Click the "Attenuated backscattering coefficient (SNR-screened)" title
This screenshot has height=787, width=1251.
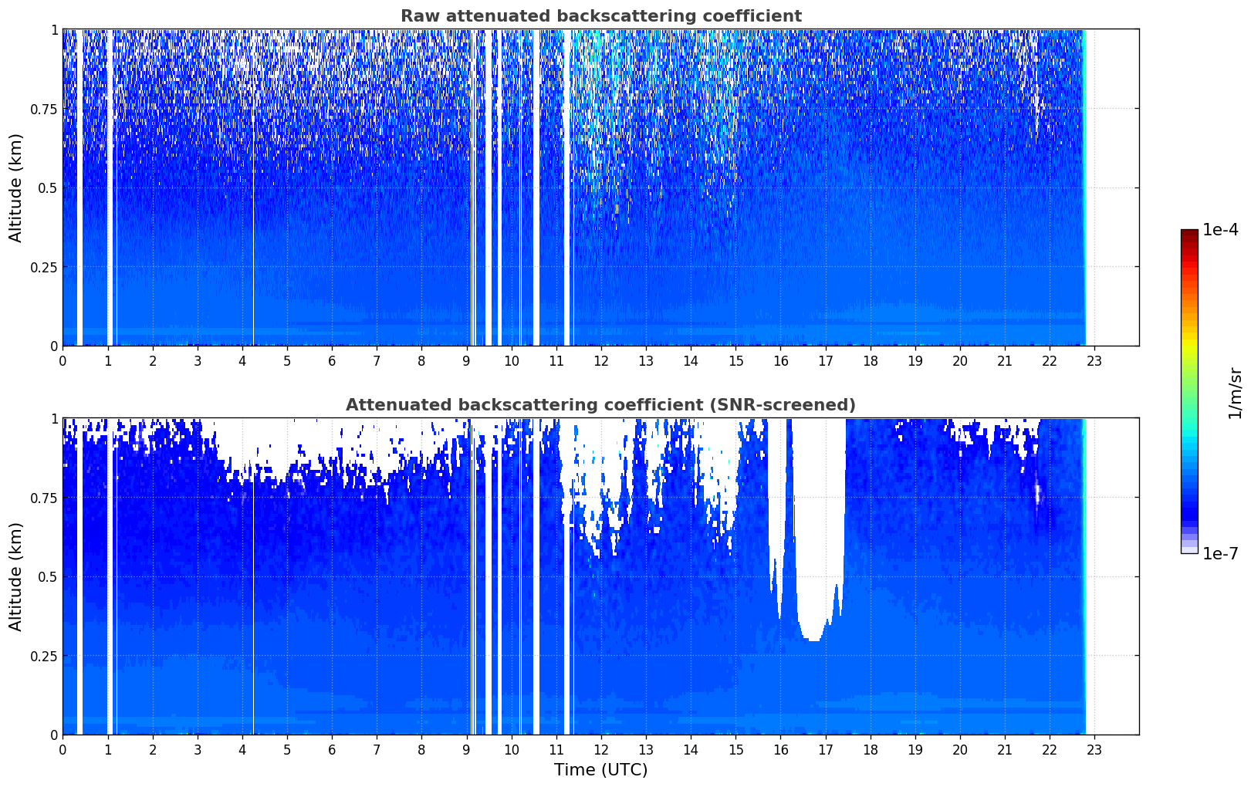(600, 405)
